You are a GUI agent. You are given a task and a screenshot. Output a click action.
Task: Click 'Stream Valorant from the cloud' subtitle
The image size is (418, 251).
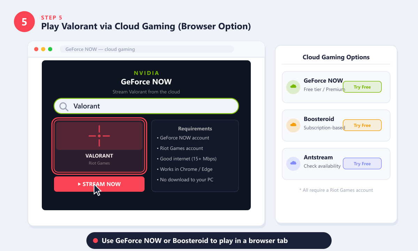coord(146,92)
